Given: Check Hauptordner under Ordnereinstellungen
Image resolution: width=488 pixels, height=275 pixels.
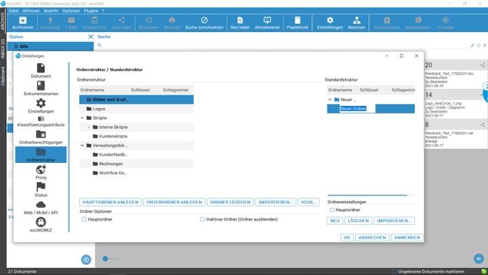Looking at the screenshot, I should (x=331, y=210).
